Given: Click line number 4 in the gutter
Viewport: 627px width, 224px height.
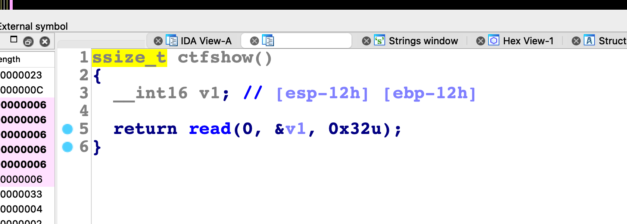Looking at the screenshot, I should point(84,111).
